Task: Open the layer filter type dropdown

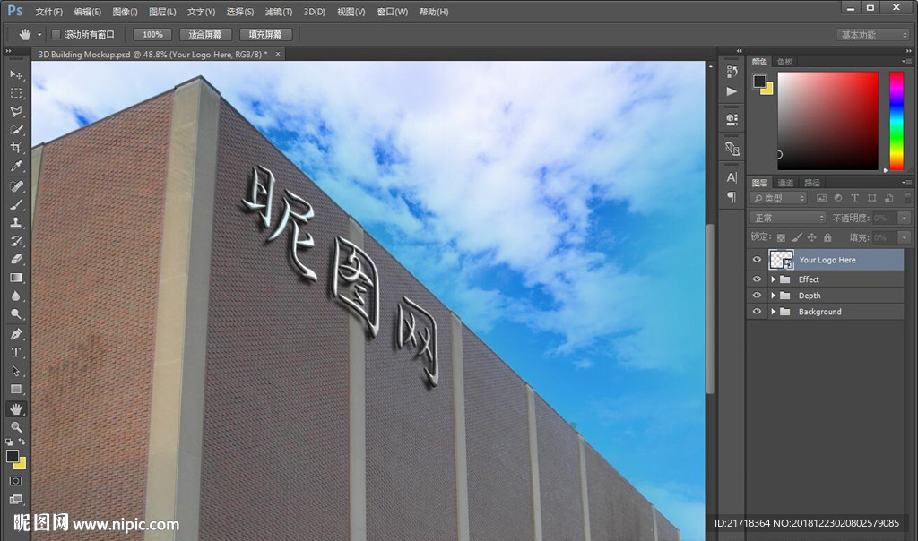Action: point(779,198)
